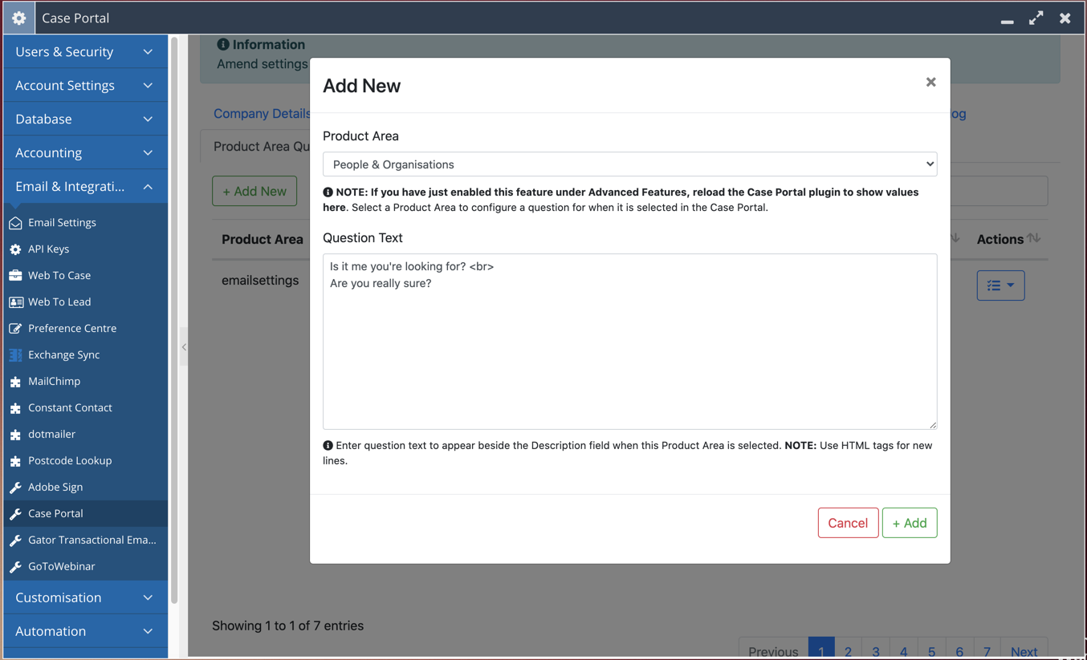Screen dimensions: 1087x660
Task: Collapse the sidebar using the splitter arrow
Action: (x=184, y=347)
